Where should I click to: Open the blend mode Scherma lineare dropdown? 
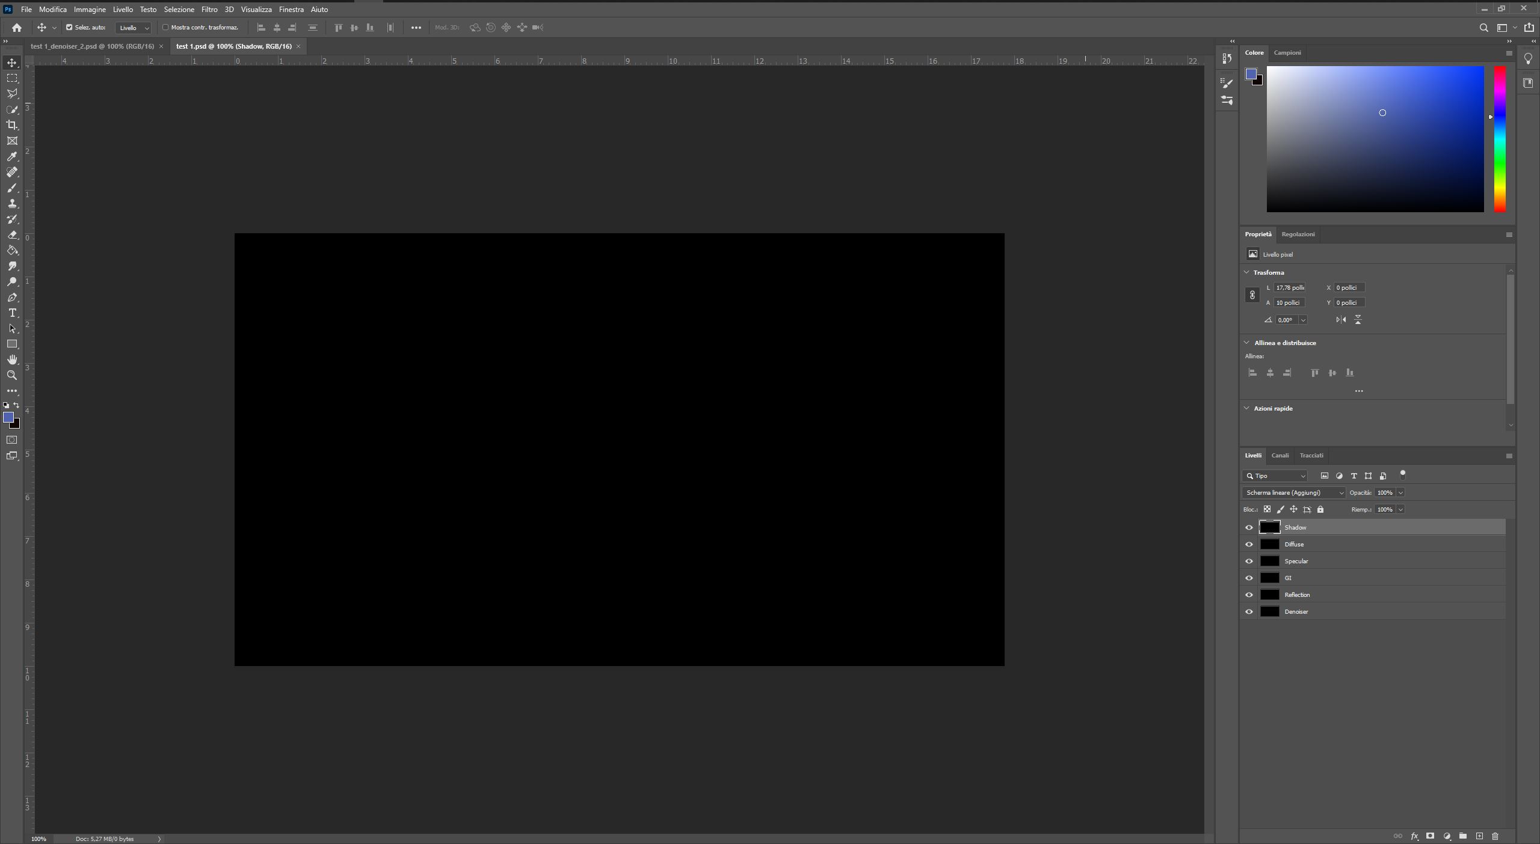1293,493
